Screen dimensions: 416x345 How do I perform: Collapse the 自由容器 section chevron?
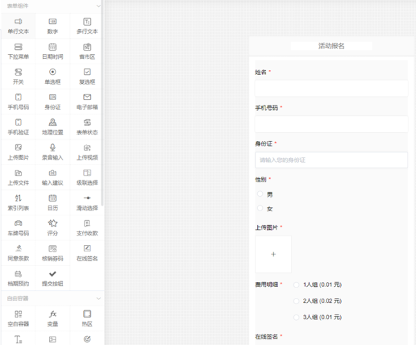click(x=98, y=299)
